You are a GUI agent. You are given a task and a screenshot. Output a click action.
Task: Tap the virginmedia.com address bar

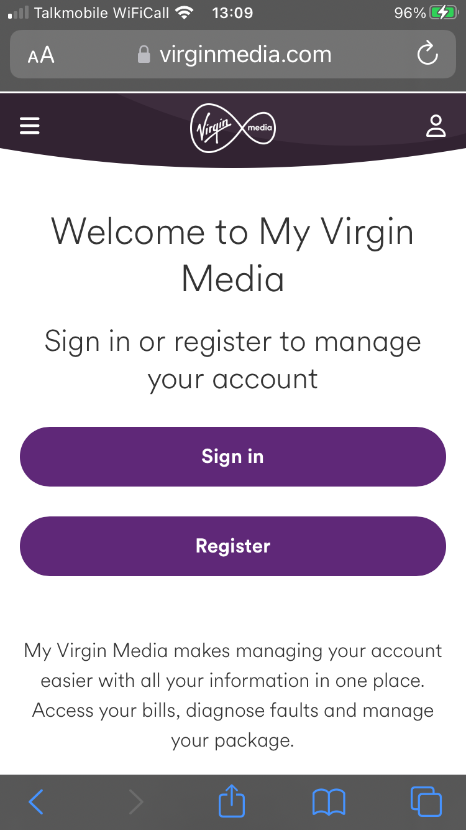click(245, 54)
